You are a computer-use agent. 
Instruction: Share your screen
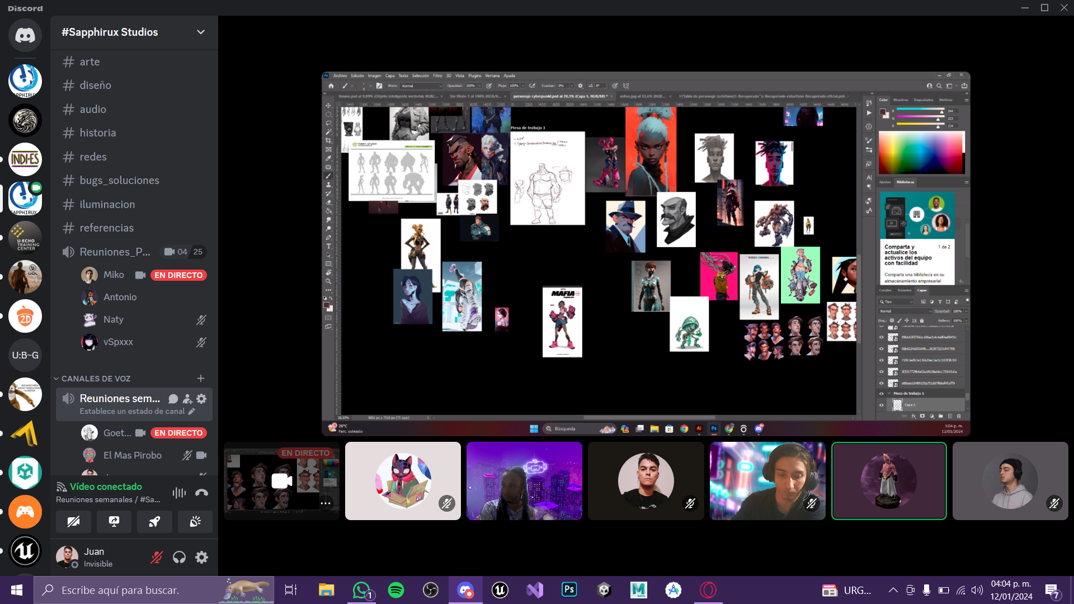coord(114,522)
